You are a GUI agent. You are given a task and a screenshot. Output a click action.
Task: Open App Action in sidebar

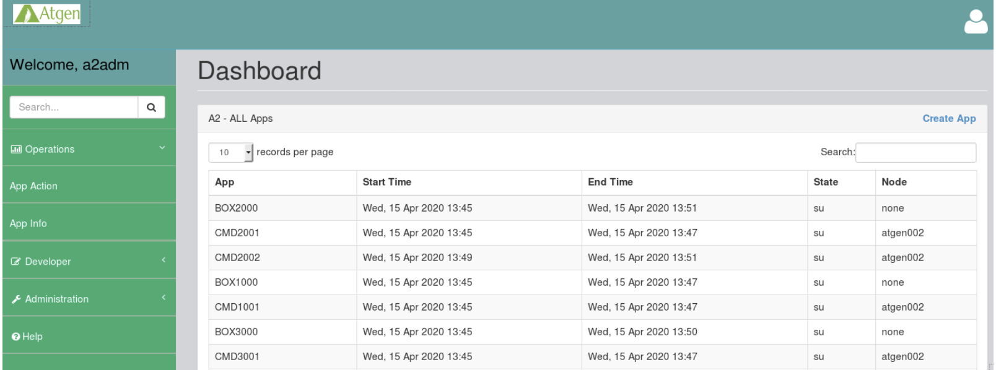pyautogui.click(x=33, y=186)
